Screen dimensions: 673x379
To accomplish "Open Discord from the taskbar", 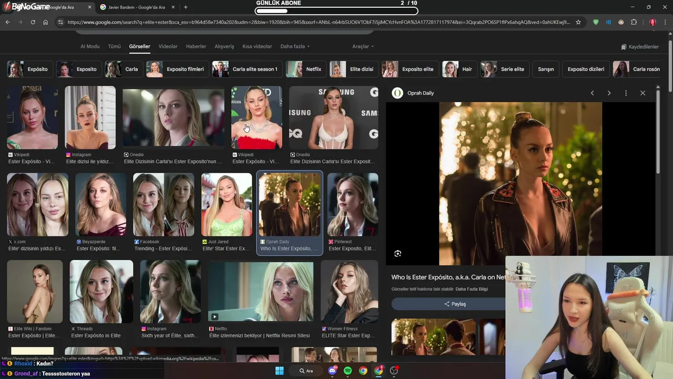I will (332, 371).
